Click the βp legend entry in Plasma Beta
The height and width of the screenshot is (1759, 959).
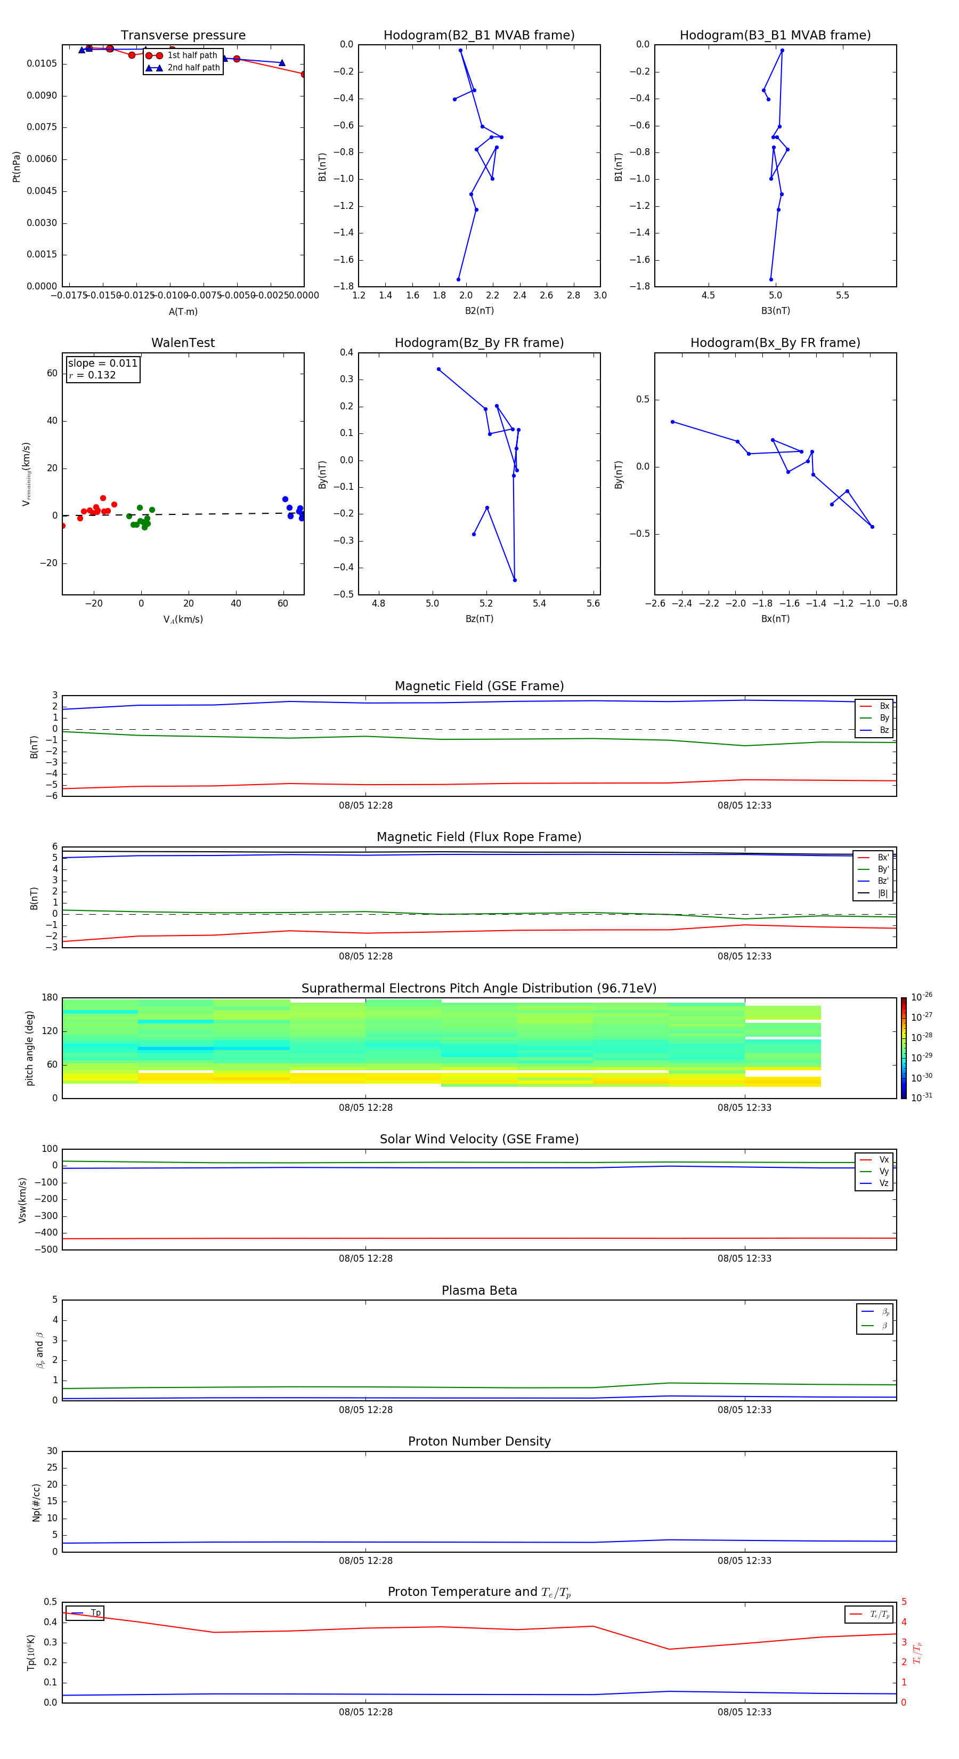click(875, 1311)
